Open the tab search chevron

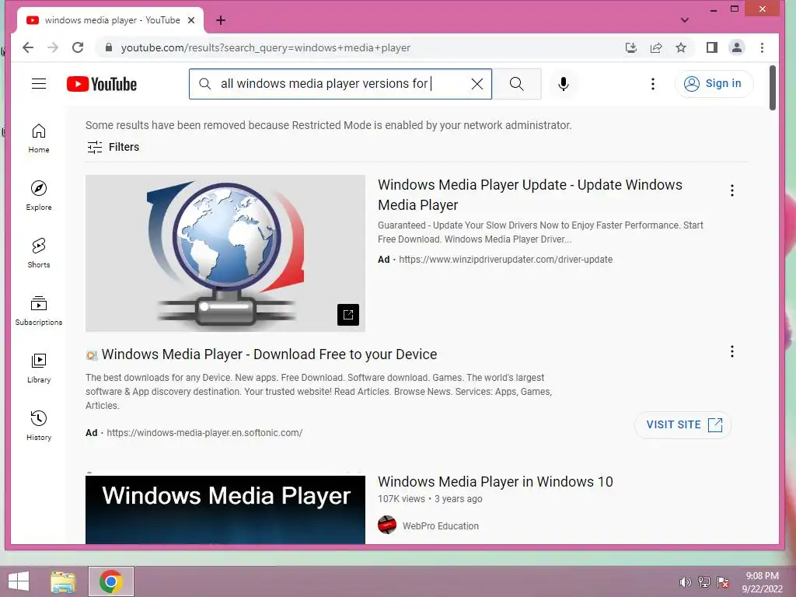pyautogui.click(x=685, y=20)
